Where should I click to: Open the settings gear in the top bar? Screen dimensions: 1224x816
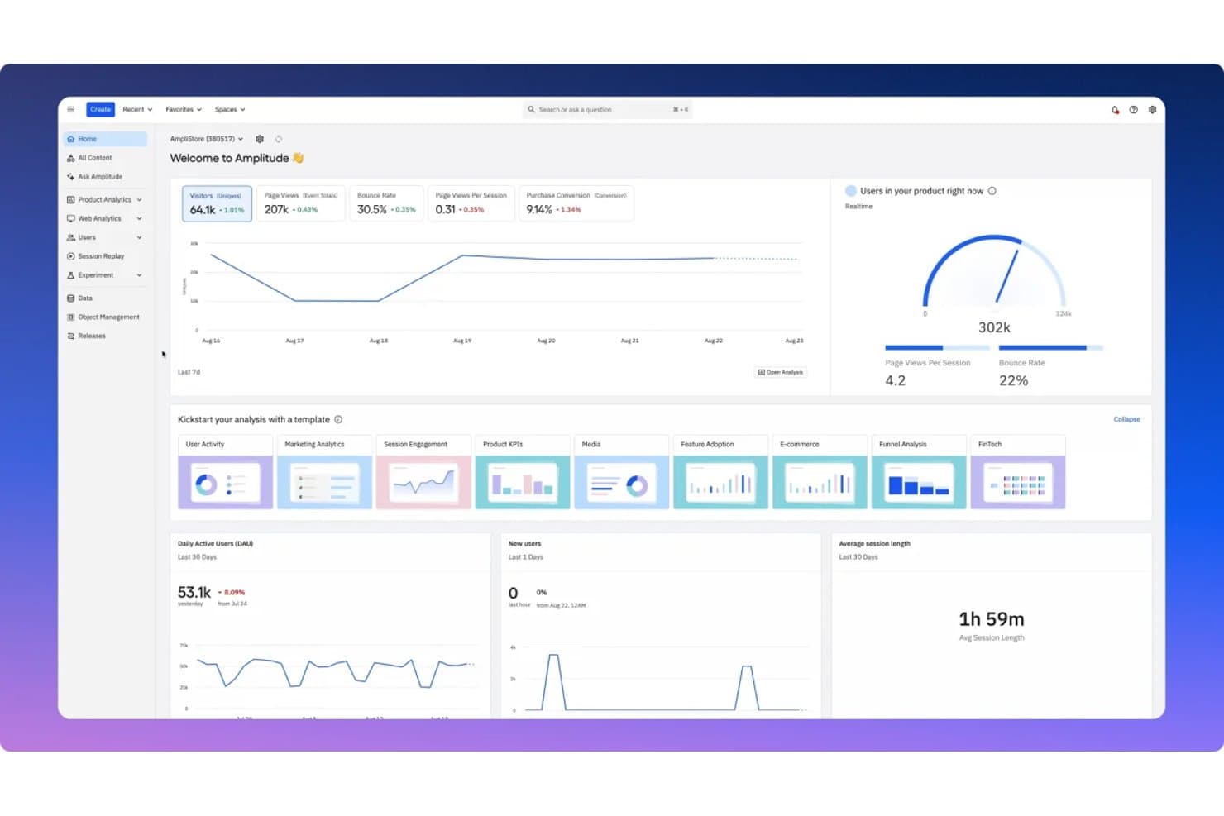(1152, 109)
